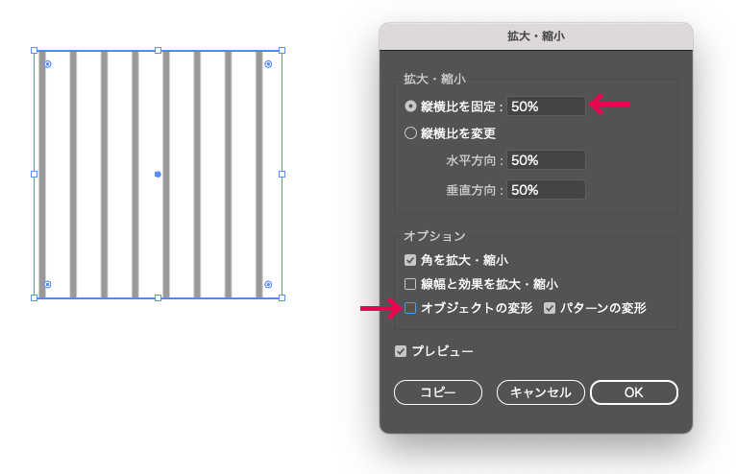Click the キャンセル button
This screenshot has height=474, width=736.
[x=540, y=391]
